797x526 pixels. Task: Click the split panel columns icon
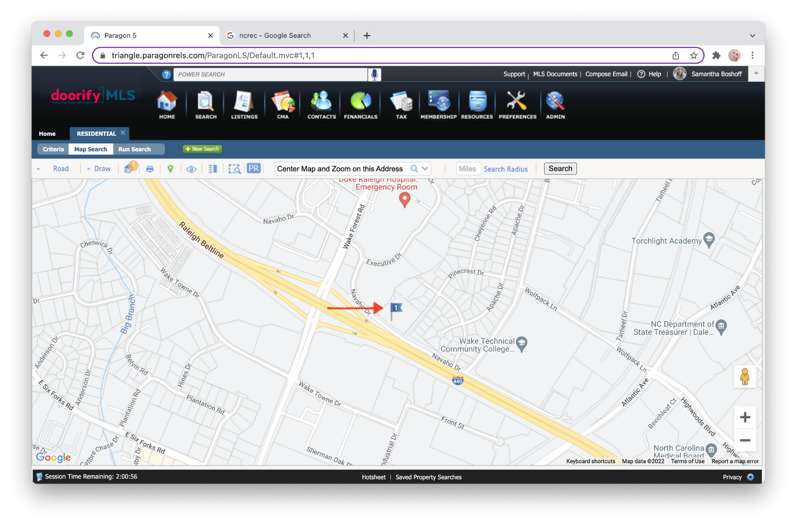213,169
